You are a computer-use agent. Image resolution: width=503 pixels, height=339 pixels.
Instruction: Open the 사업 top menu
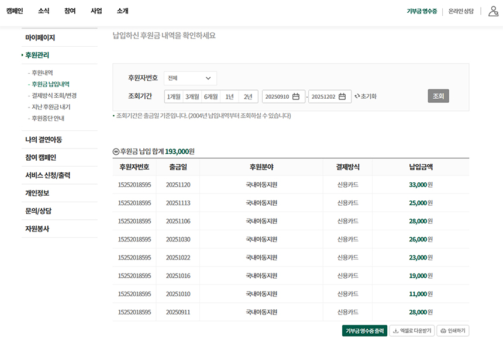pos(97,11)
